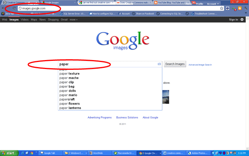Image resolution: width=249 pixels, height=156 pixels.
Task: Open the Chrome wrench menu
Action: pos(245,8)
